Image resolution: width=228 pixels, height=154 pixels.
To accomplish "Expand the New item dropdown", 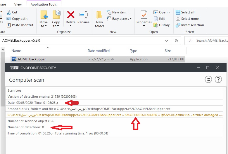I will [118, 12].
